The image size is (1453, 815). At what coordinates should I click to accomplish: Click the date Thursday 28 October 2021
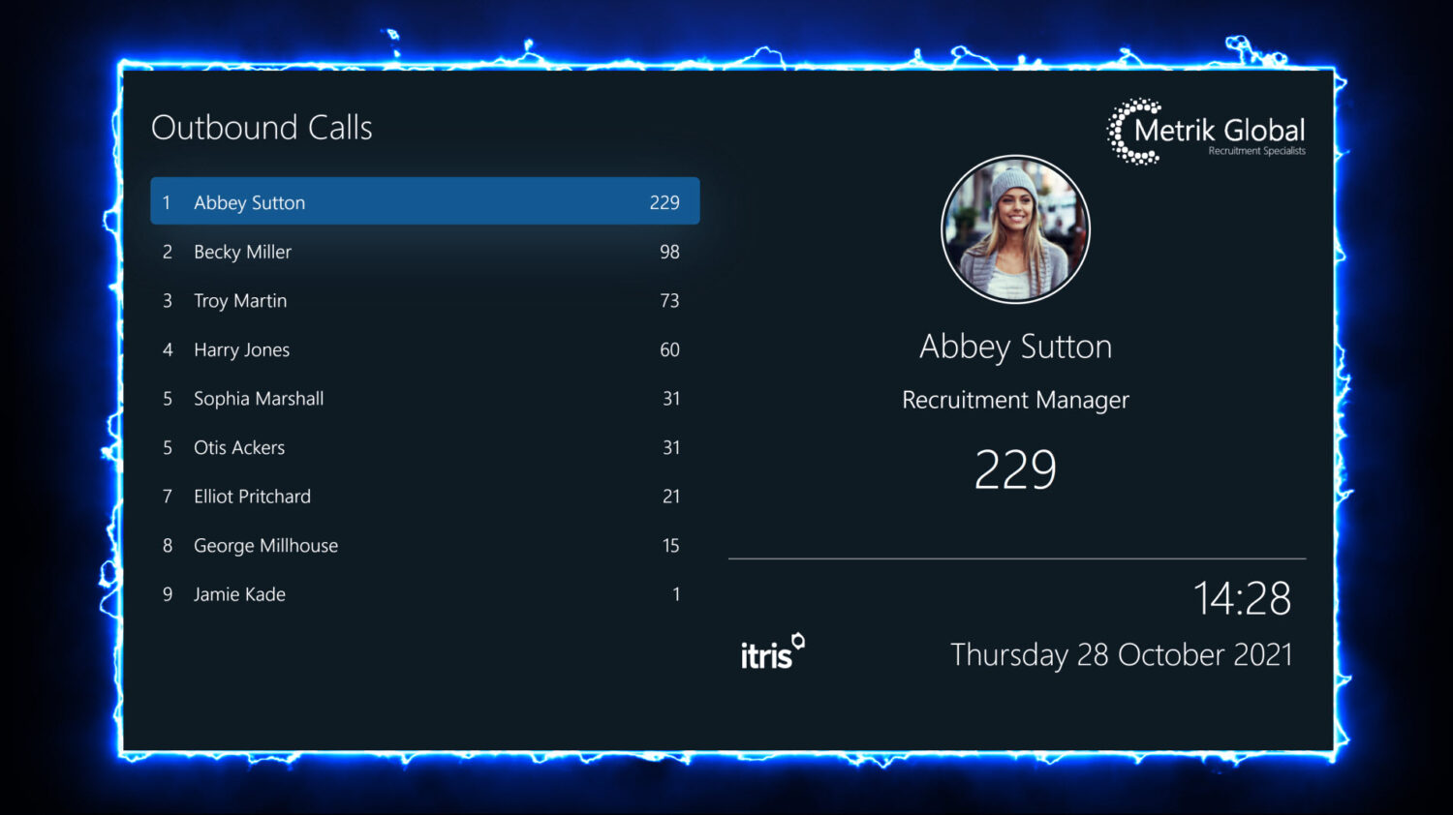pos(1122,654)
